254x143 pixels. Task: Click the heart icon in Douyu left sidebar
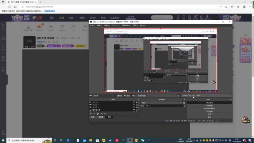pos(3,26)
